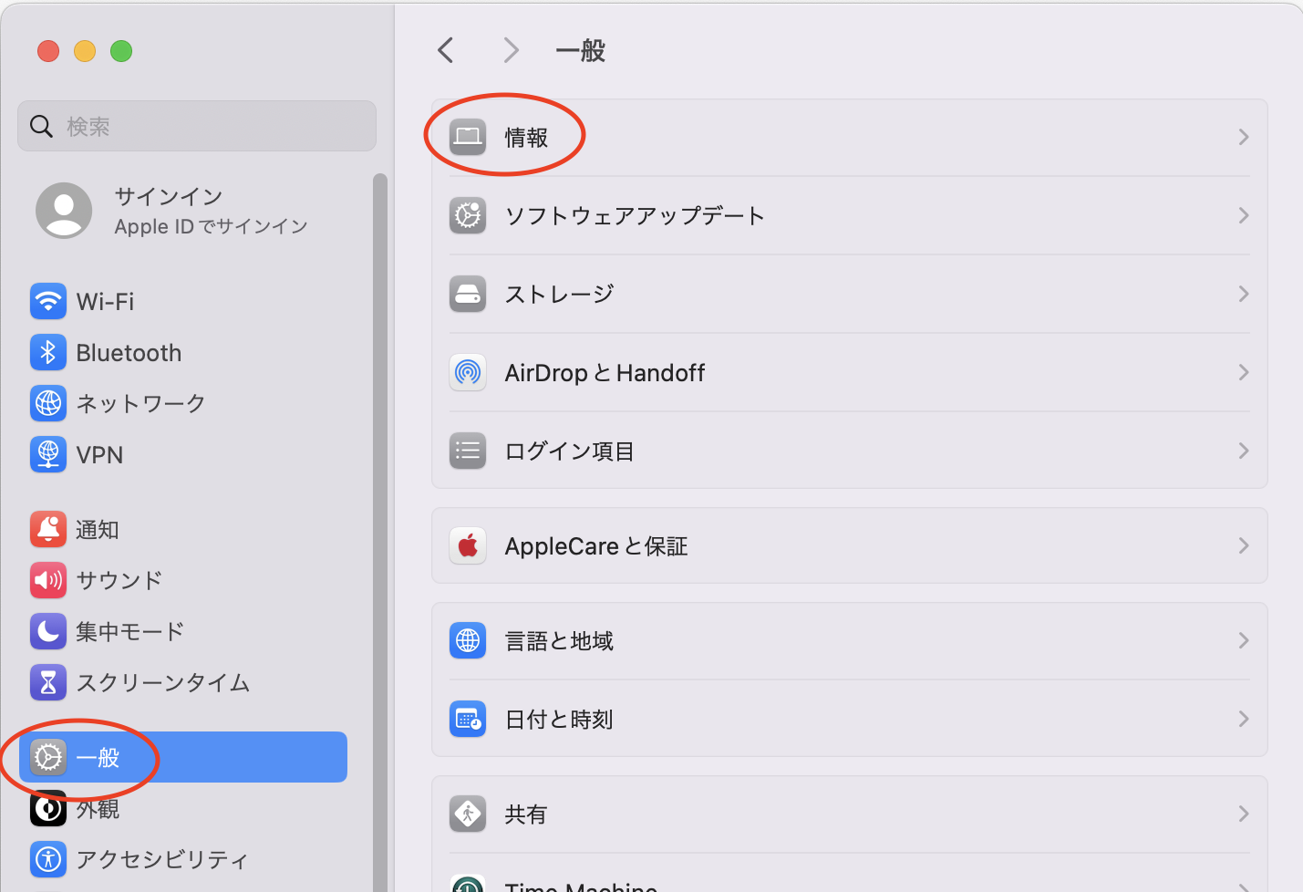Expand the 日付と時刻 row chevron
The height and width of the screenshot is (892, 1303).
1244,719
